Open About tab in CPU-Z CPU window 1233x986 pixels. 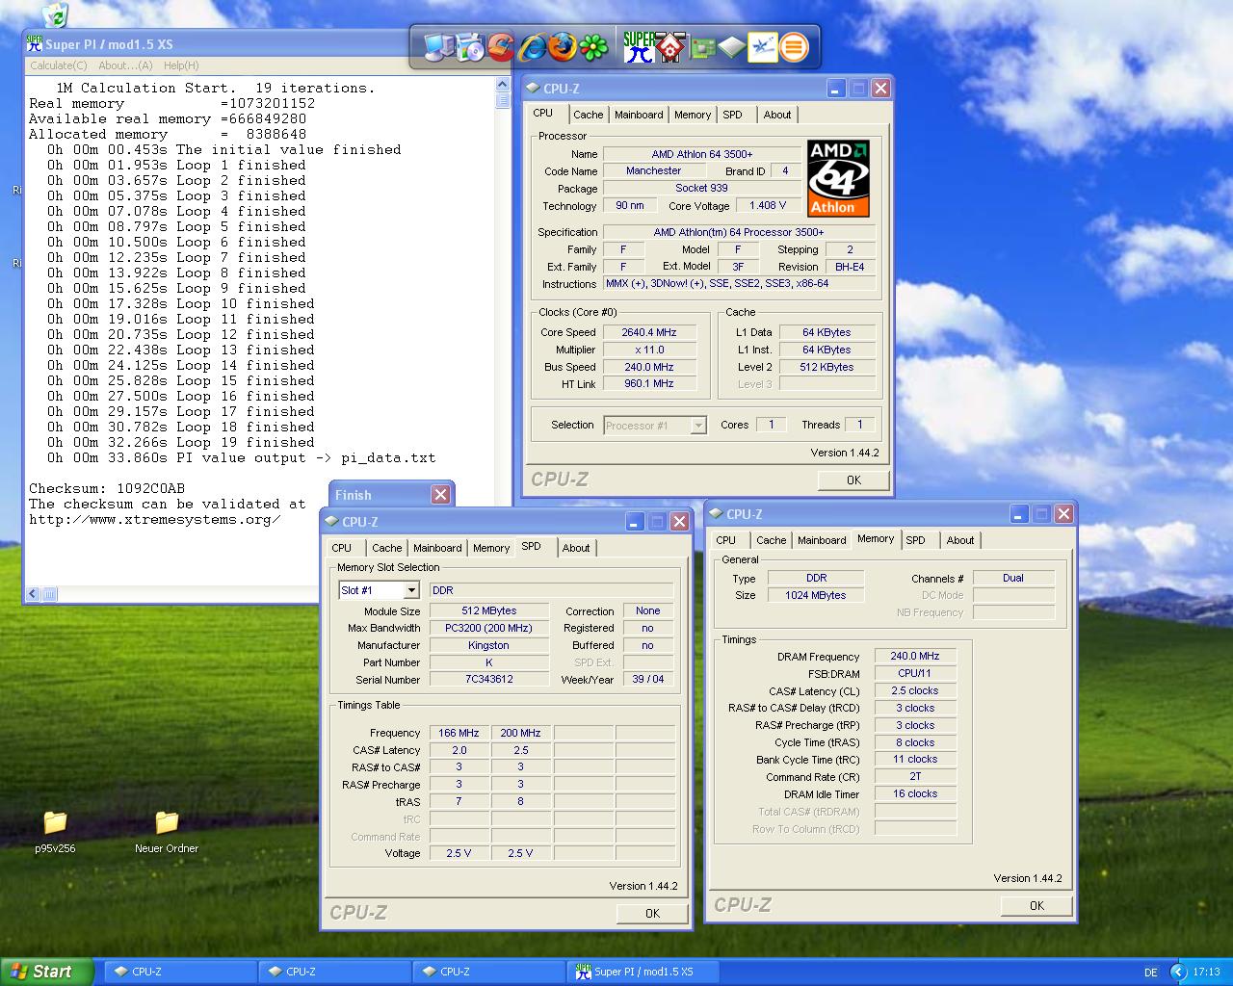point(777,115)
